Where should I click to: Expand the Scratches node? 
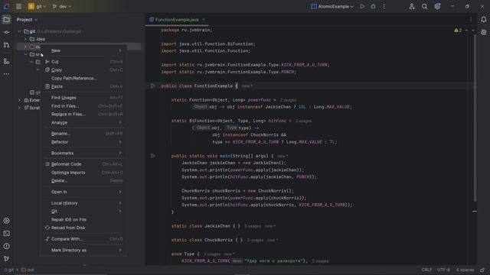[19, 108]
